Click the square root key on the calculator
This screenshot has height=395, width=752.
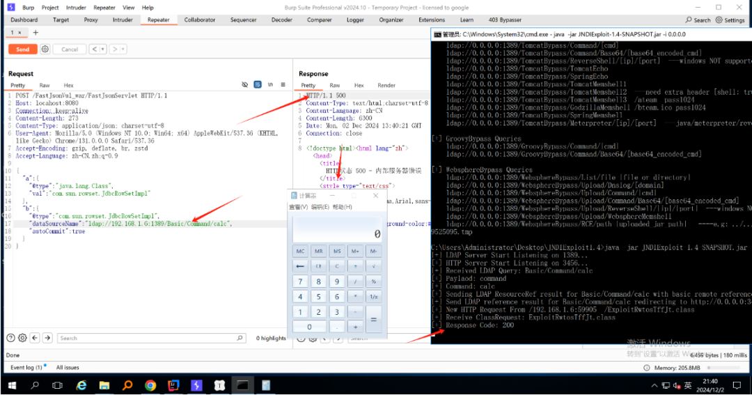pos(374,266)
